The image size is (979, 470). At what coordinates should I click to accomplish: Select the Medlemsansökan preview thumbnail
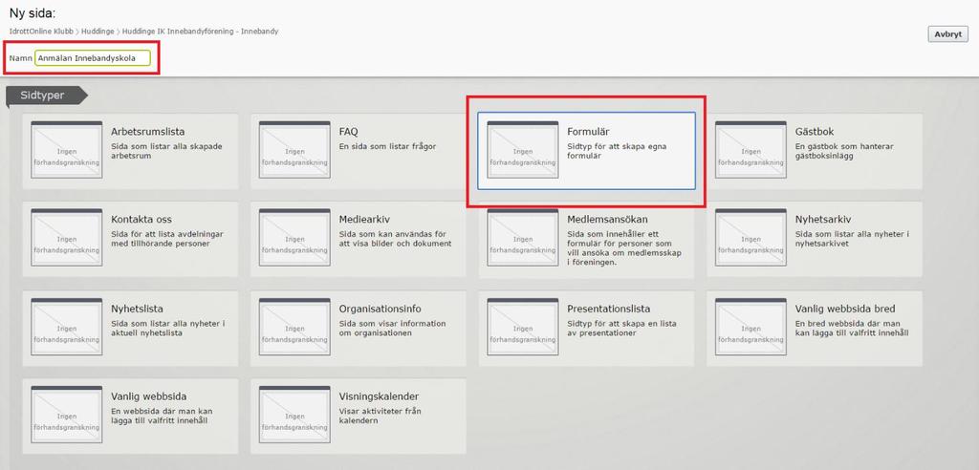pyautogui.click(x=523, y=238)
